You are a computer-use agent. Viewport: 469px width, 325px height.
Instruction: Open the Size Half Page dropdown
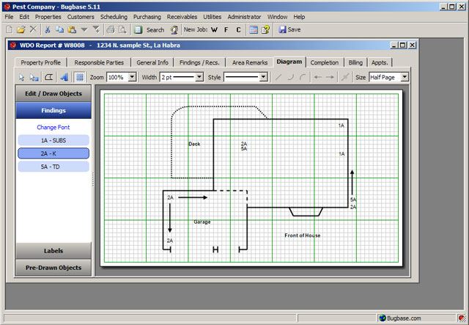pyautogui.click(x=405, y=77)
